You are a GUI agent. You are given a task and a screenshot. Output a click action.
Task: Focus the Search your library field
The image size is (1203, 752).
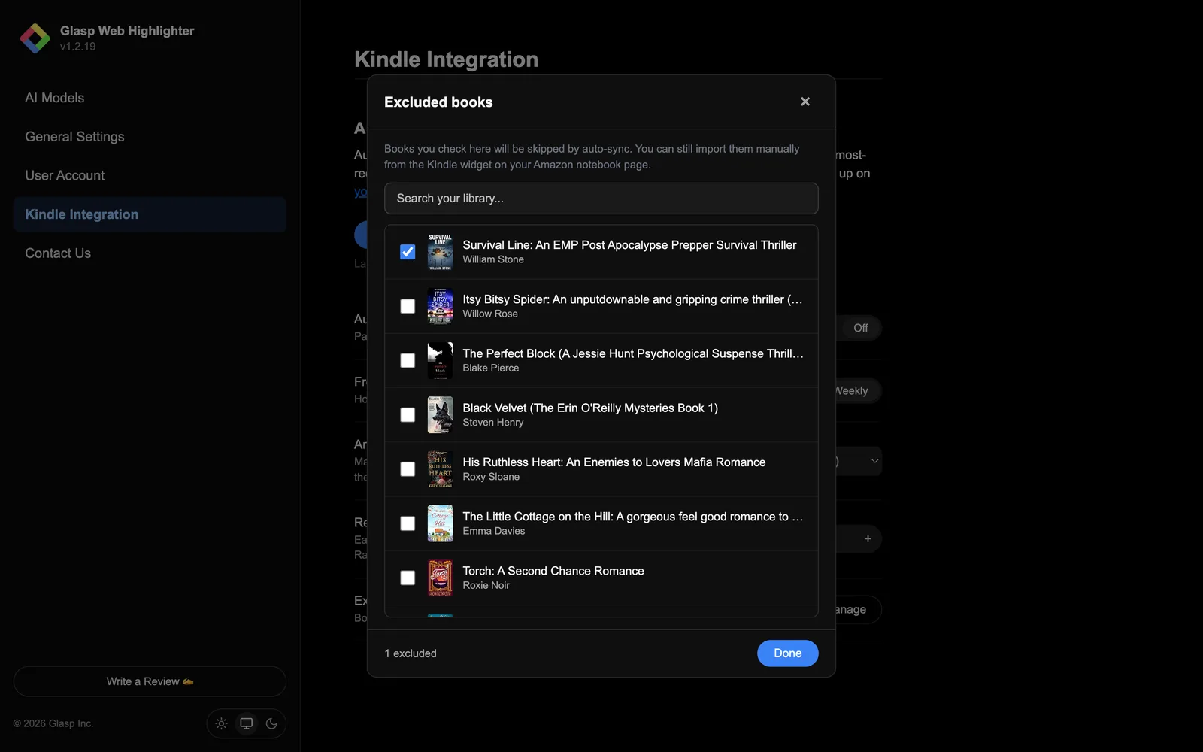click(x=601, y=199)
